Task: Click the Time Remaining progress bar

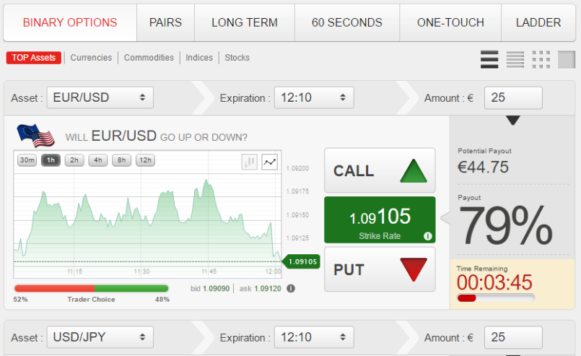Action: [496, 298]
